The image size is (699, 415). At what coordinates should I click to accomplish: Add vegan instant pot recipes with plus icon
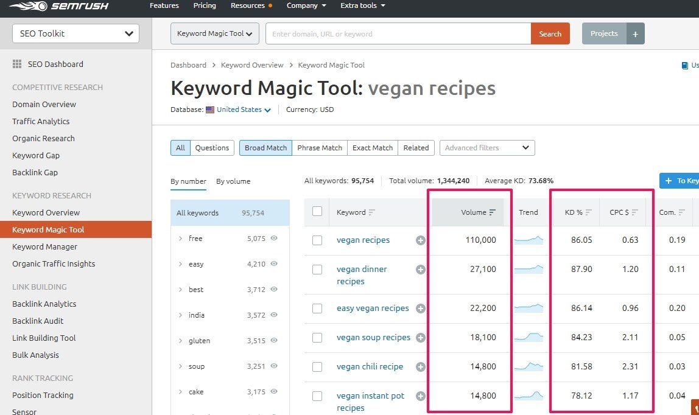pos(420,396)
